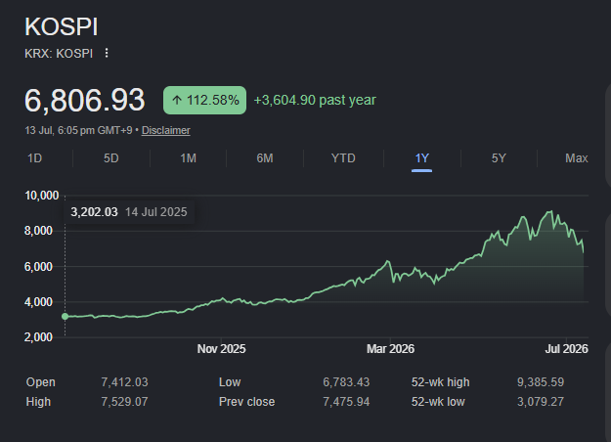Click the Low value 6,783.43
The image size is (611, 442).
(346, 382)
